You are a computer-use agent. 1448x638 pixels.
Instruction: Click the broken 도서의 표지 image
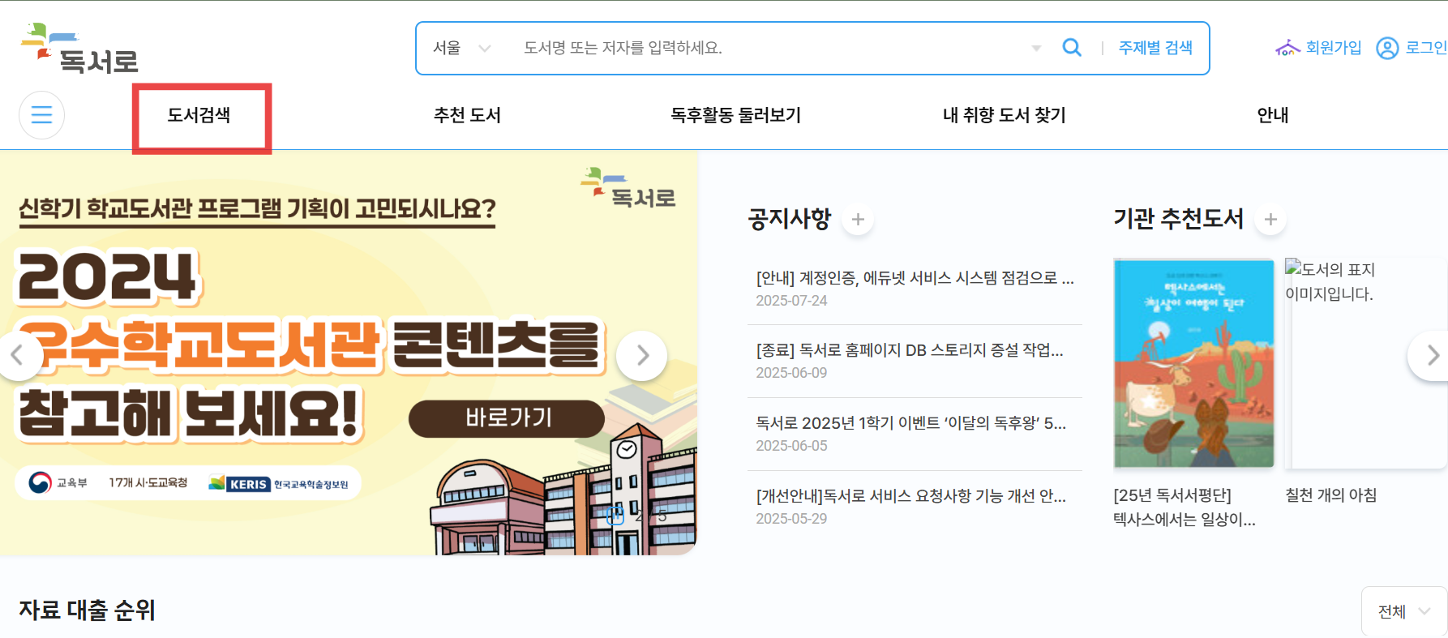1365,363
